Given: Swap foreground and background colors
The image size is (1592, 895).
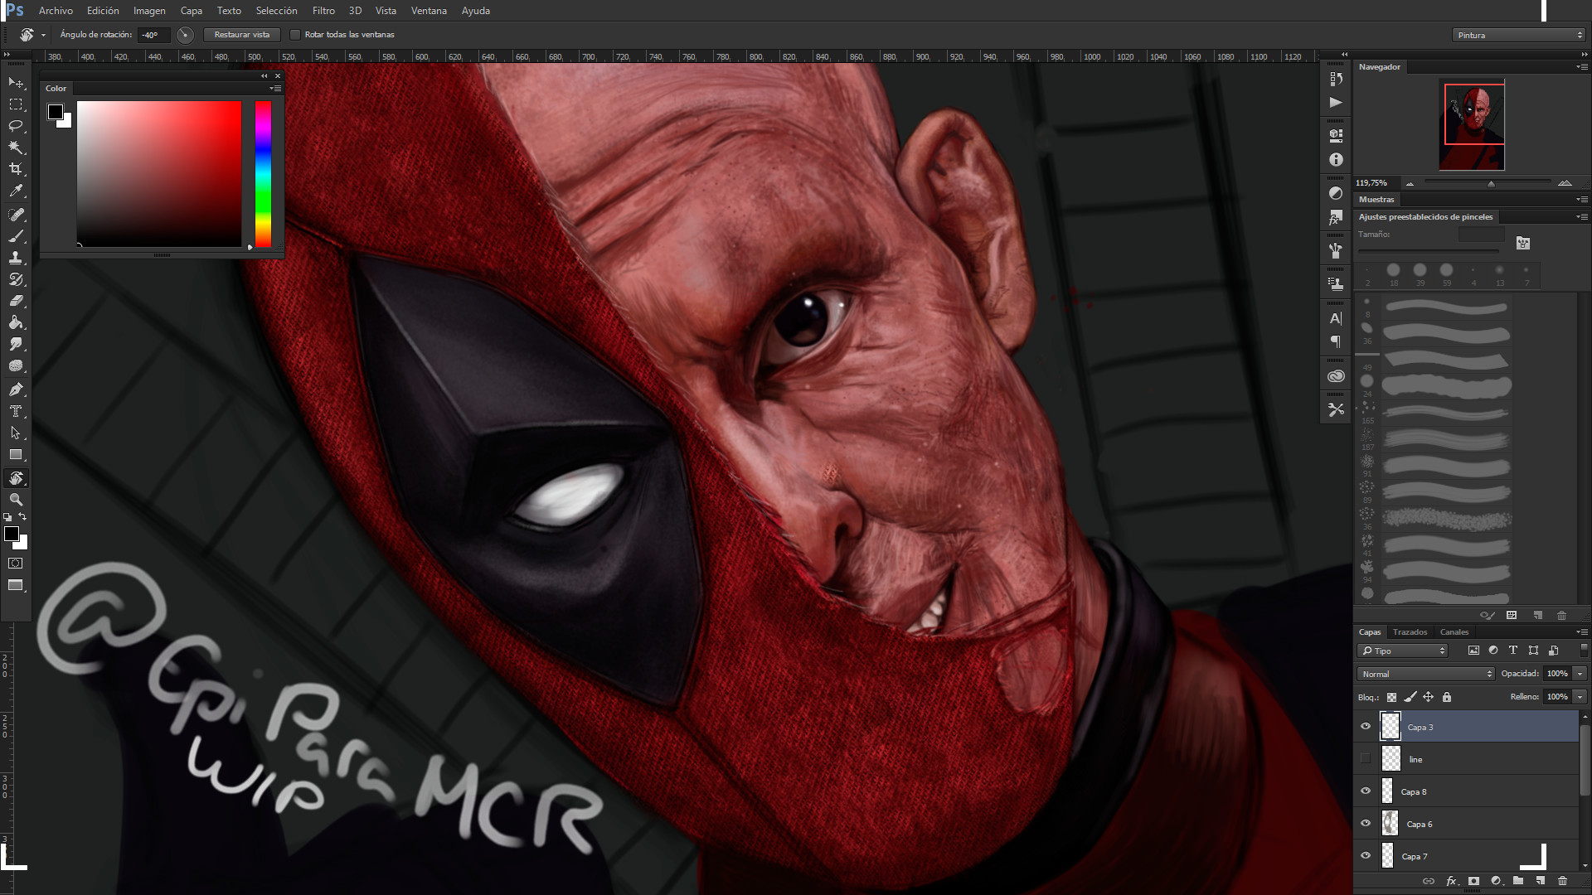Looking at the screenshot, I should [x=23, y=516].
